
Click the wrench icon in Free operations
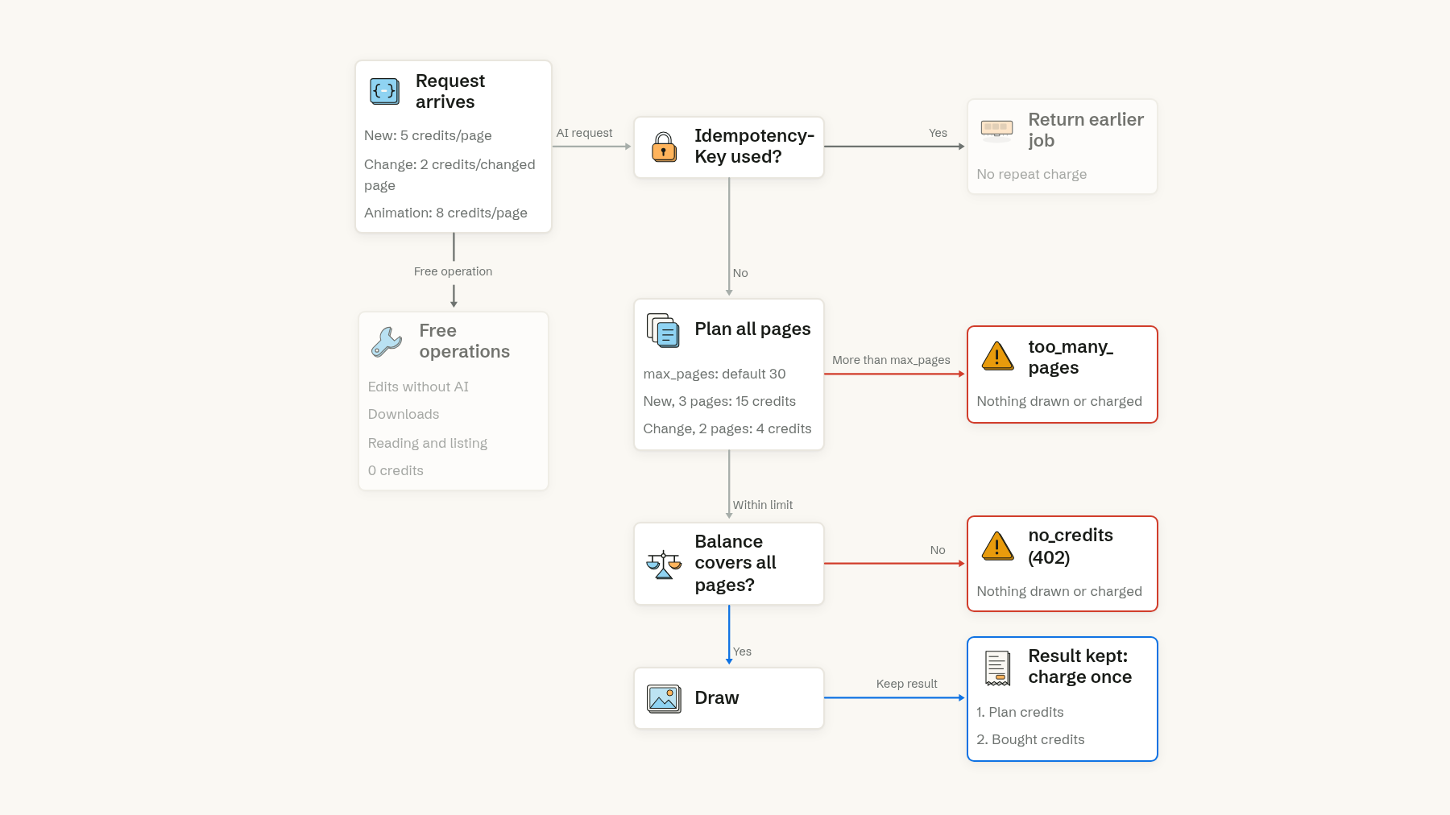pyautogui.click(x=387, y=341)
